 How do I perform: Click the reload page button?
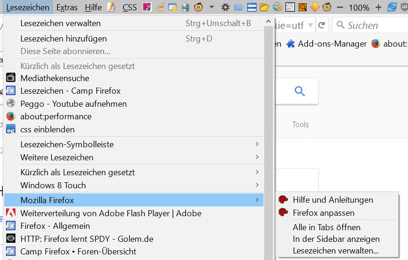point(322,25)
